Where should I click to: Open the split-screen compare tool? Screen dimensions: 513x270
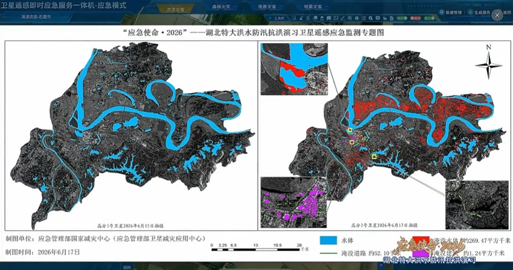coord(364,18)
